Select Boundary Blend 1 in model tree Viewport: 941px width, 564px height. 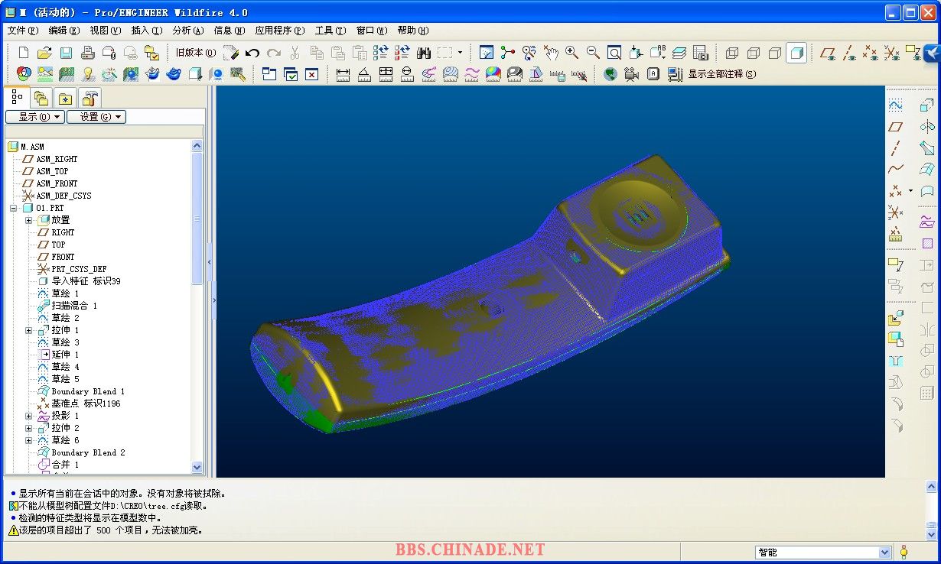(x=87, y=391)
